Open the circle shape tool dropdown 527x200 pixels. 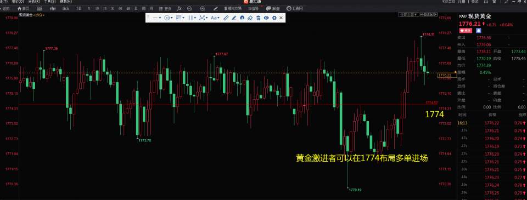click(x=169, y=18)
